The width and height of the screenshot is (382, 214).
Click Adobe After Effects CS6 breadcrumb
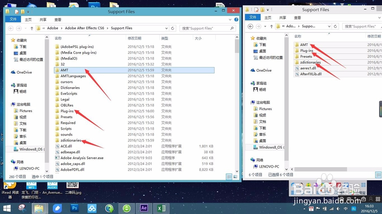click(84, 28)
